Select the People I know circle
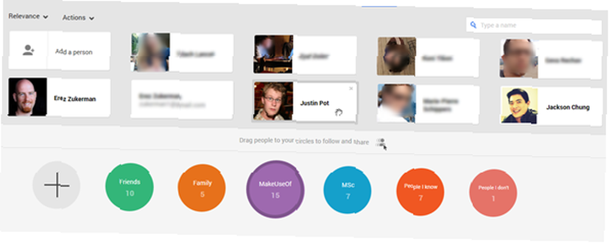Screen dimensions: 609x243 pyautogui.click(x=420, y=192)
